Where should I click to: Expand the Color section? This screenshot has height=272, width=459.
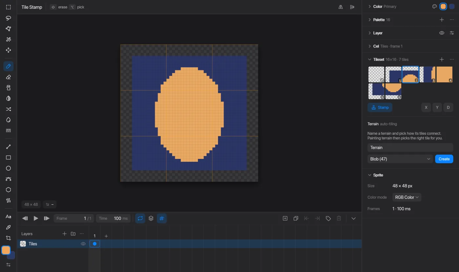tap(369, 7)
